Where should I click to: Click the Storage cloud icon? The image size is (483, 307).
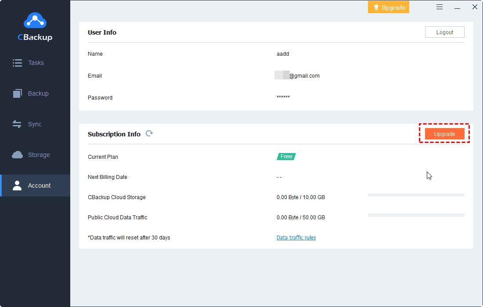pos(17,155)
